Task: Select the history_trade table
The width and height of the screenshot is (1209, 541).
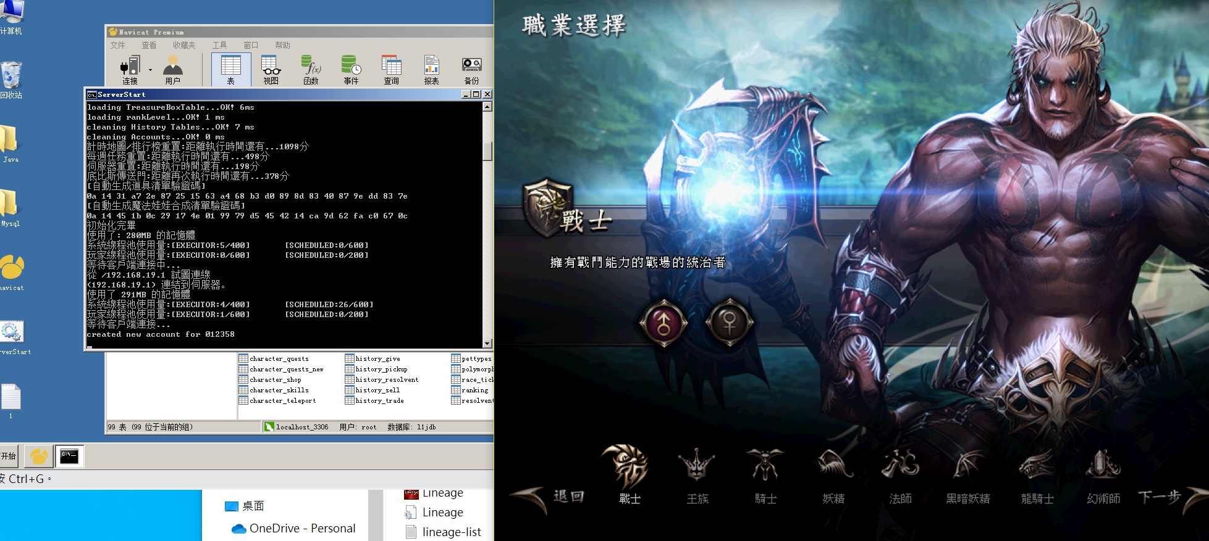Action: tap(374, 400)
